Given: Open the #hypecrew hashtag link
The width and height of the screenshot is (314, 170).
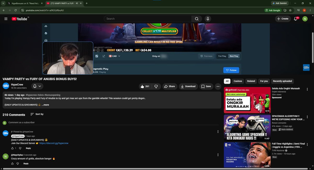Looking at the screenshot, I should pyautogui.click(x=31, y=95).
